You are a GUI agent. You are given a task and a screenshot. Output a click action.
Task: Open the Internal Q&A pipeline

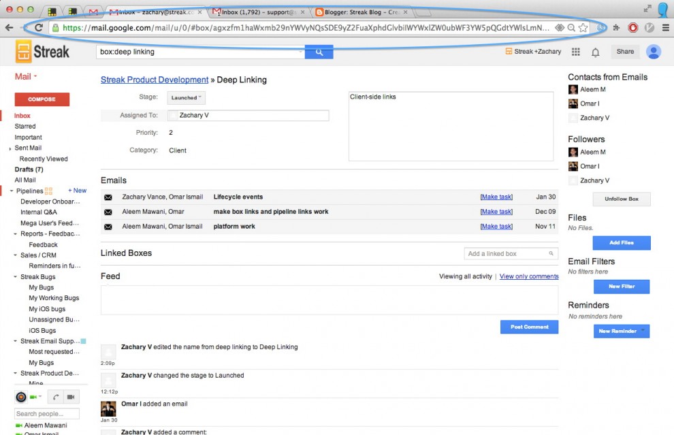[x=39, y=212]
